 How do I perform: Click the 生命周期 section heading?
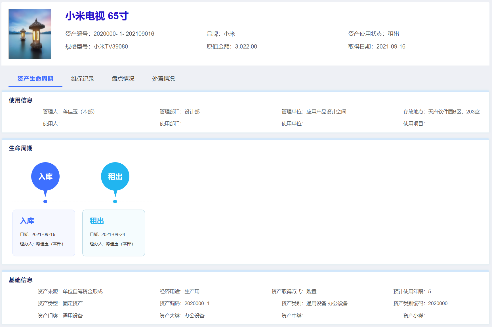(21, 148)
